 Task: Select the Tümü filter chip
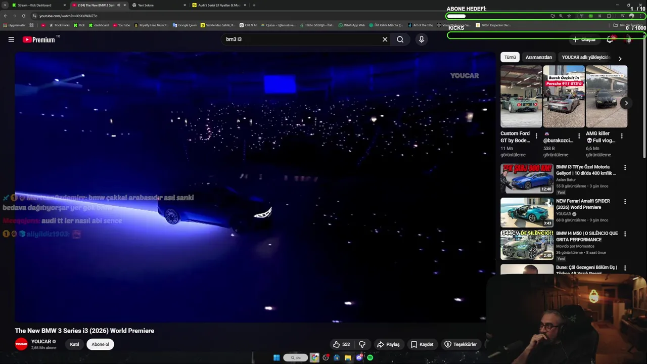click(510, 57)
